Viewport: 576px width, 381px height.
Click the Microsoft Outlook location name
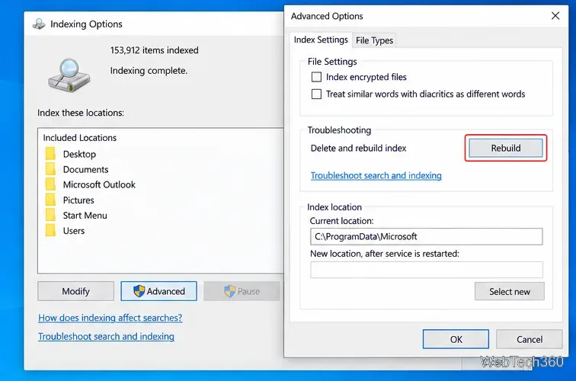point(99,184)
